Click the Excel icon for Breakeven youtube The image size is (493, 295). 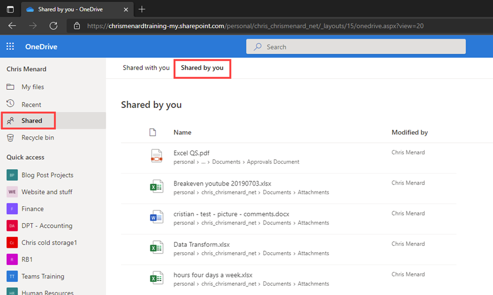click(156, 186)
